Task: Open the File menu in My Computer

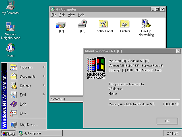Action: 54,15
